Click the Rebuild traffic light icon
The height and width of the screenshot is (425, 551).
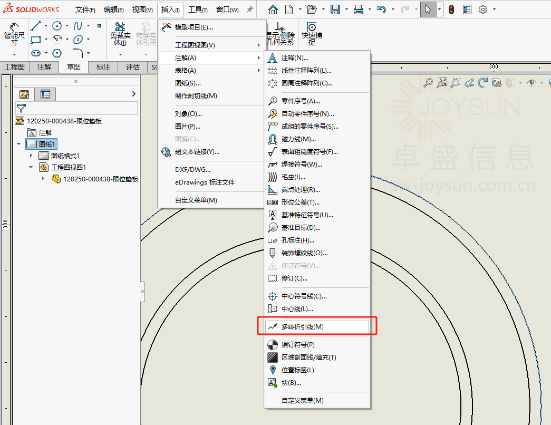pos(451,9)
